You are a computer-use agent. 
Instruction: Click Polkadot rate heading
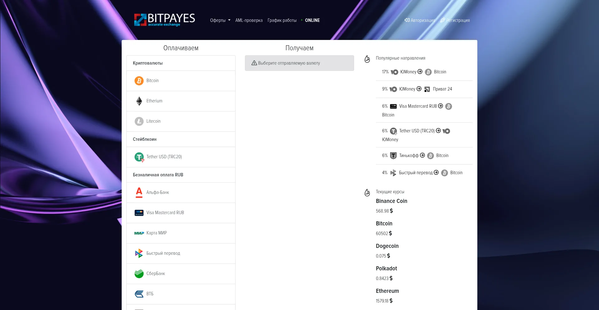(387, 268)
